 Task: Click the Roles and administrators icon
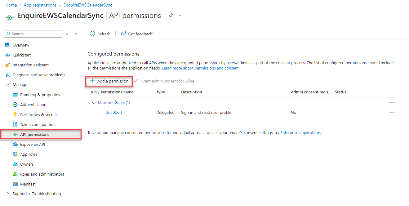coord(15,174)
